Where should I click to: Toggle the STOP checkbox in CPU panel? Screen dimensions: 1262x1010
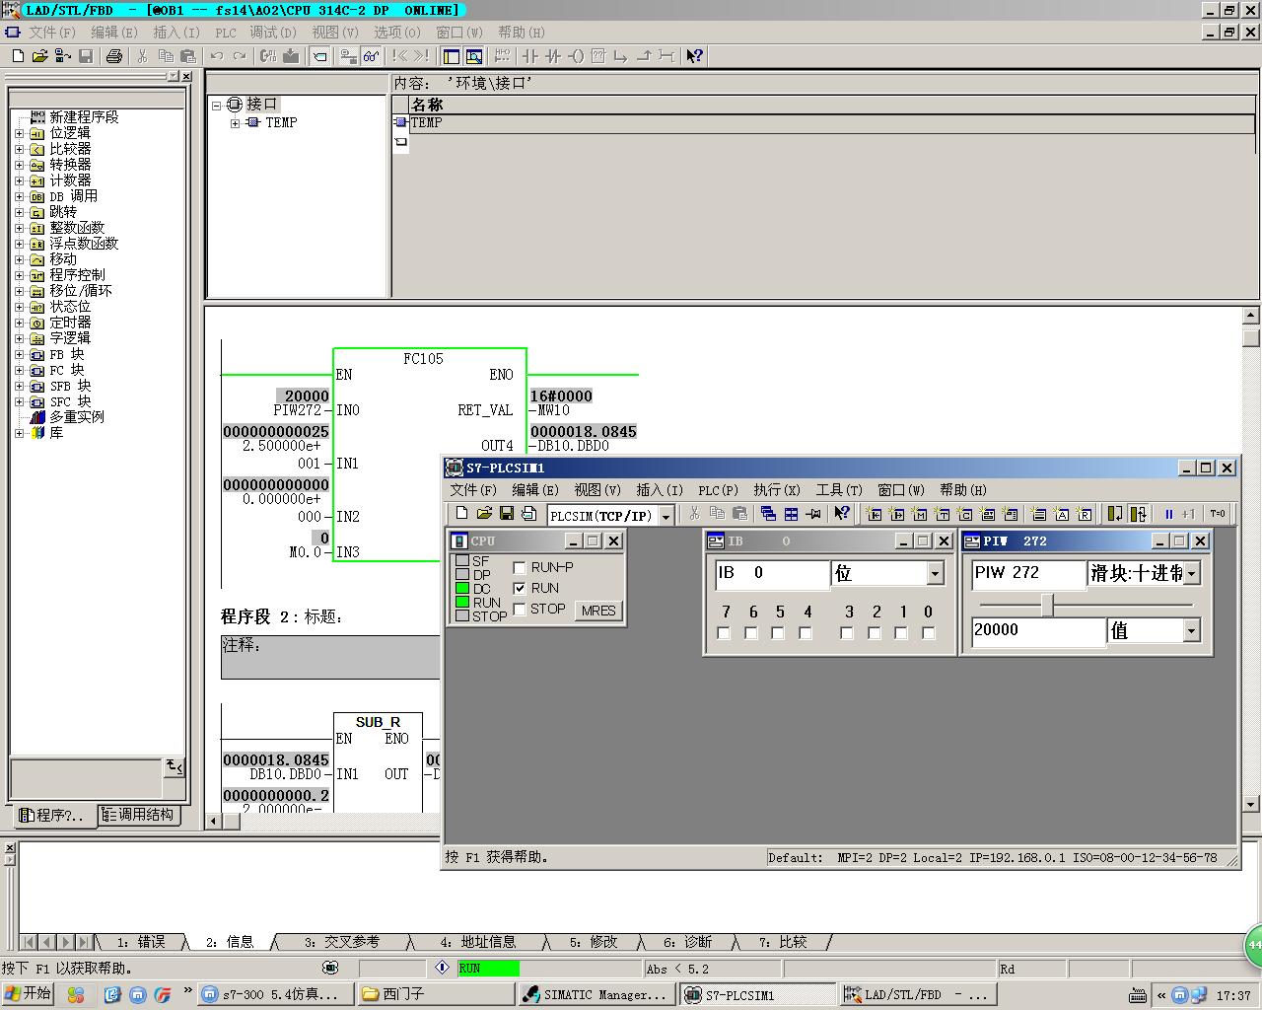click(521, 610)
